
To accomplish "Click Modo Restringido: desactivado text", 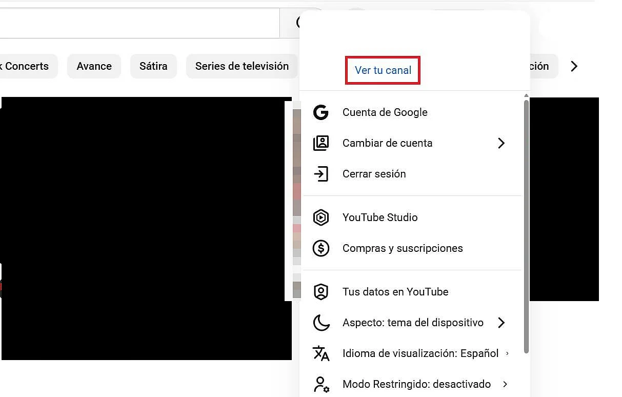I will click(416, 384).
